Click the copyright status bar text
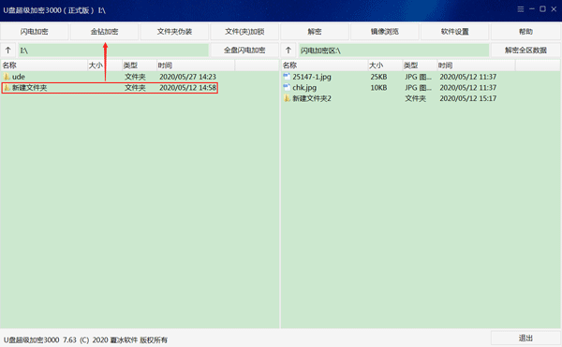 pyautogui.click(x=85, y=340)
